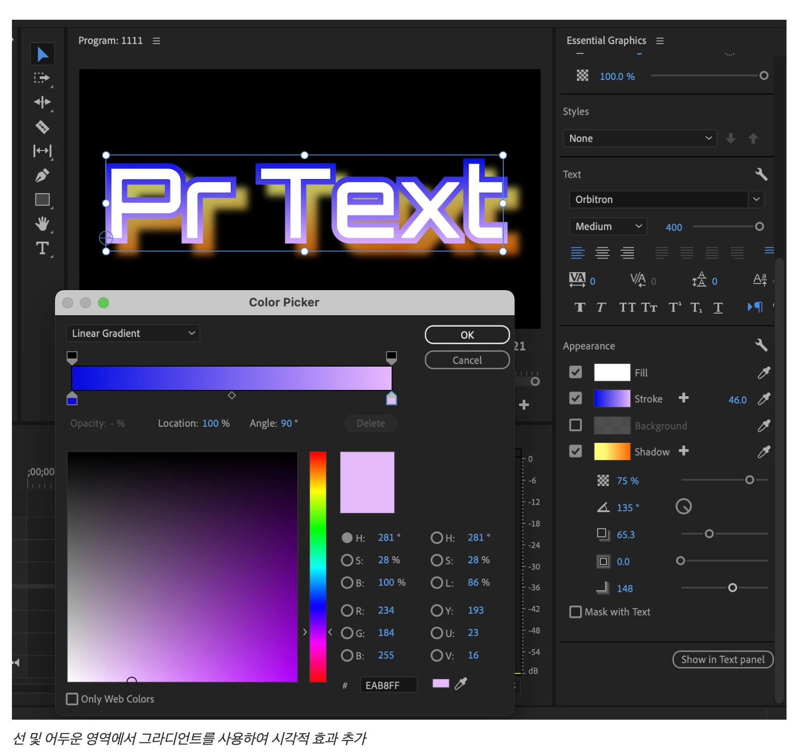This screenshot has height=756, width=800.
Task: Select the Track Select Forward tool
Action: [x=42, y=78]
